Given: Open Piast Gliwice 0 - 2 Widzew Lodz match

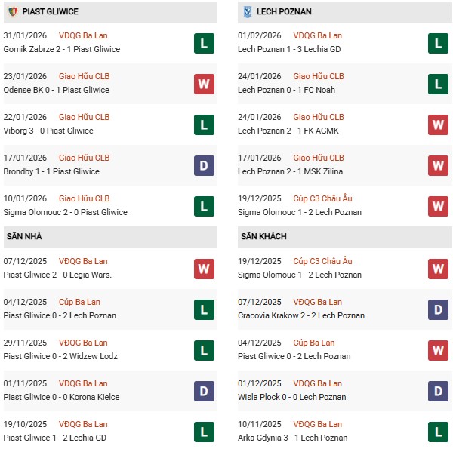Looking at the screenshot, I should pos(60,356).
